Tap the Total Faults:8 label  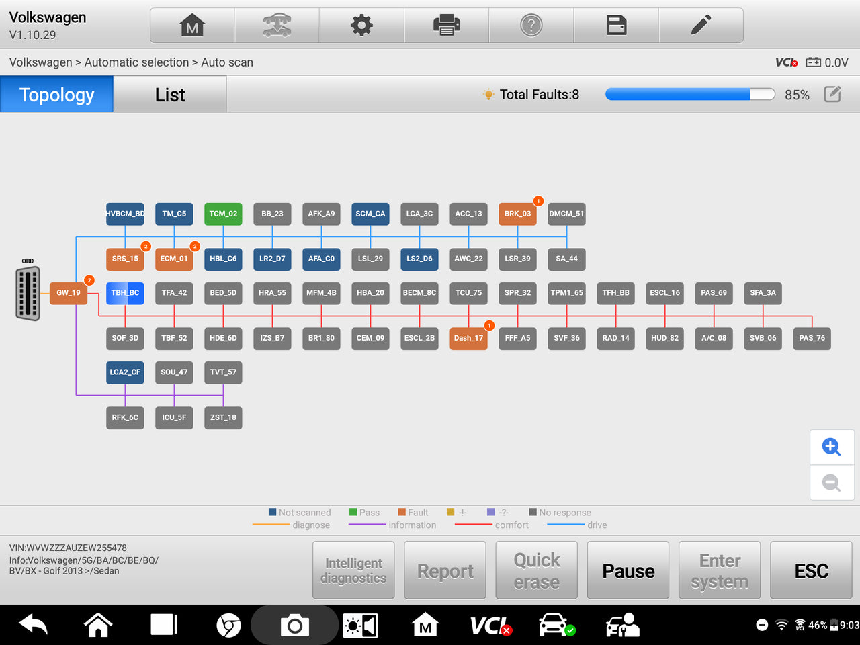click(x=539, y=95)
